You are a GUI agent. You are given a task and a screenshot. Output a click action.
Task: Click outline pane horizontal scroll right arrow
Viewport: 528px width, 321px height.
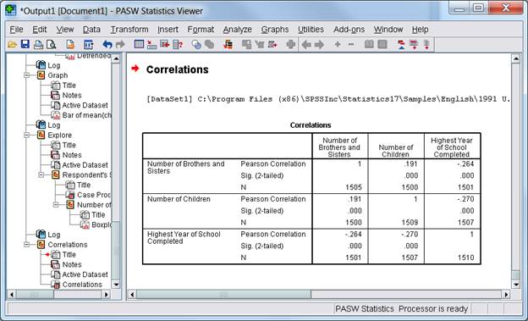coord(106,295)
